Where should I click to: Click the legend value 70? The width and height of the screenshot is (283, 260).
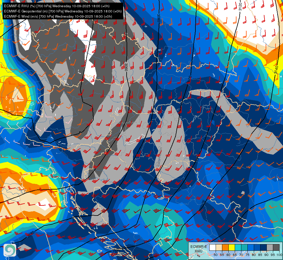(241, 255)
